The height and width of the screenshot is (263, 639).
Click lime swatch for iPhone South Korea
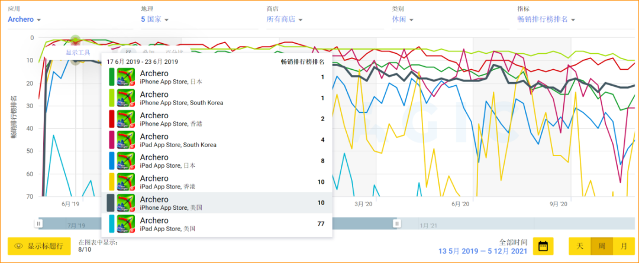[112, 98]
